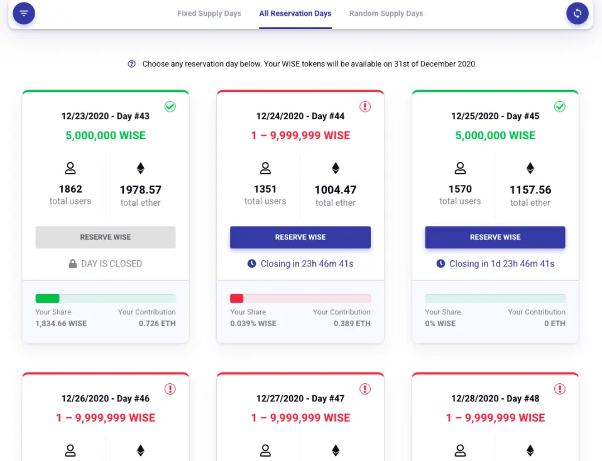Click red alert icon on Day #47

pyautogui.click(x=364, y=389)
